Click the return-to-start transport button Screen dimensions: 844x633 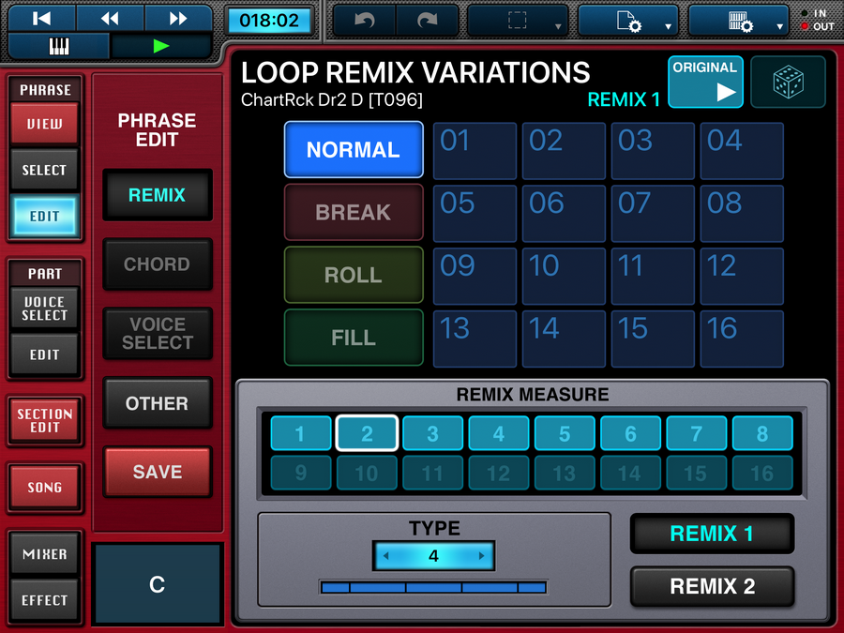[41, 19]
